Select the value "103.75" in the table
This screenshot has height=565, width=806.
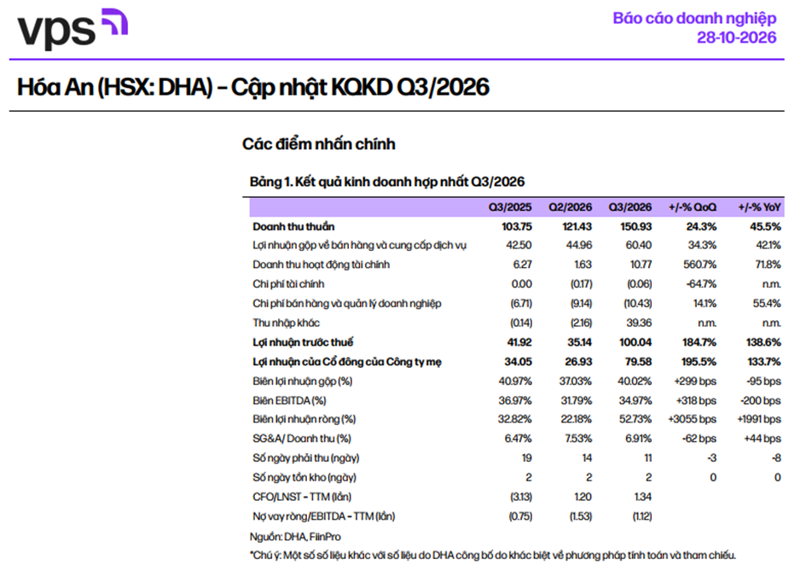tap(517, 226)
